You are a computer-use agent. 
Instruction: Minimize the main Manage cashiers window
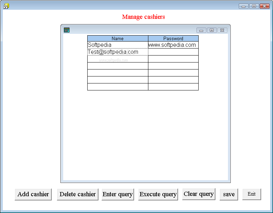pos(244,6)
